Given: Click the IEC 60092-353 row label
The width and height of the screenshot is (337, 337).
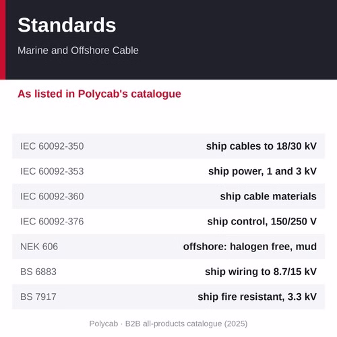Looking at the screenshot, I should 52,171.
